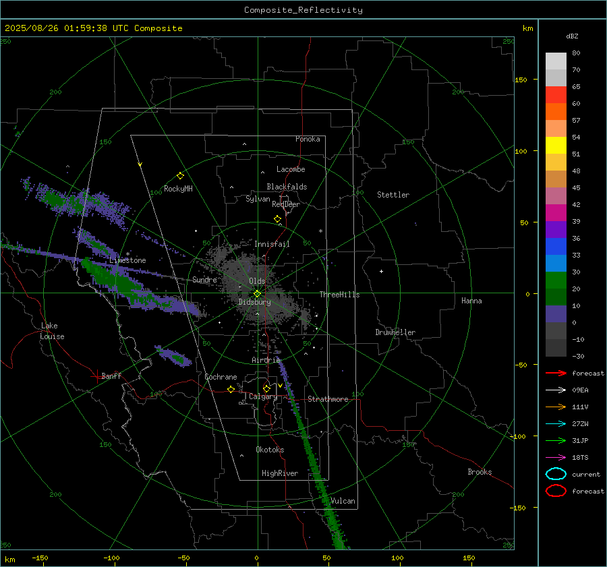This screenshot has width=607, height=567.
Task: Click the Olds town label
Action: point(257,281)
